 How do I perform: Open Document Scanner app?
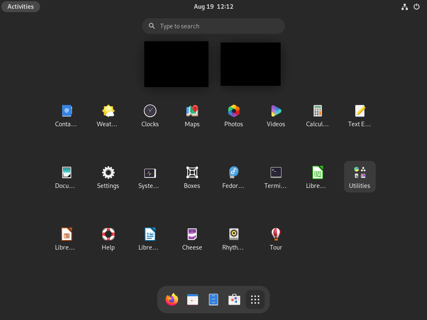[66, 177]
